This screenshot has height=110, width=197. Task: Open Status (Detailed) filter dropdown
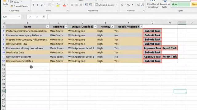coord(95,27)
